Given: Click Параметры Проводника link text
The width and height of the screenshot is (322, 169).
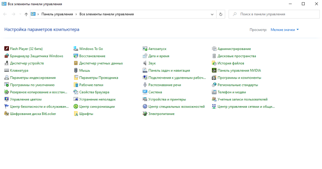Looking at the screenshot, I should pyautogui.click(x=99, y=77).
